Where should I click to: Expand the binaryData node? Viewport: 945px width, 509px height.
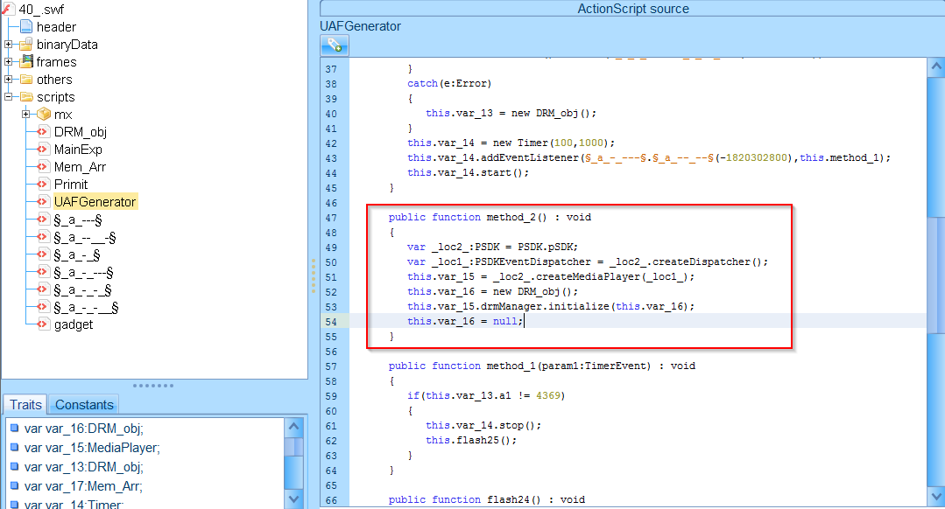(x=9, y=45)
